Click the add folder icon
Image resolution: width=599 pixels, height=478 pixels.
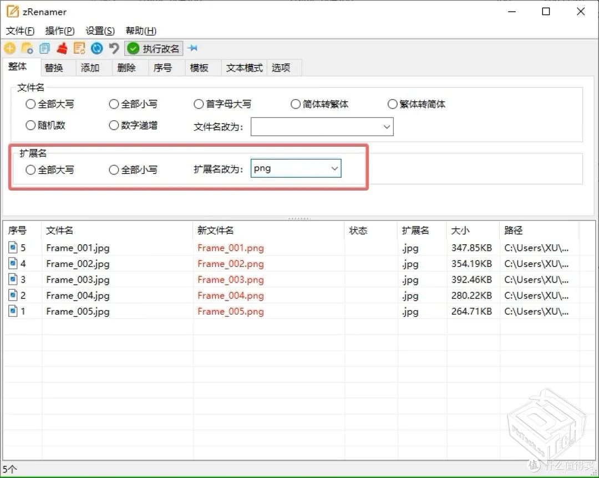coord(27,48)
